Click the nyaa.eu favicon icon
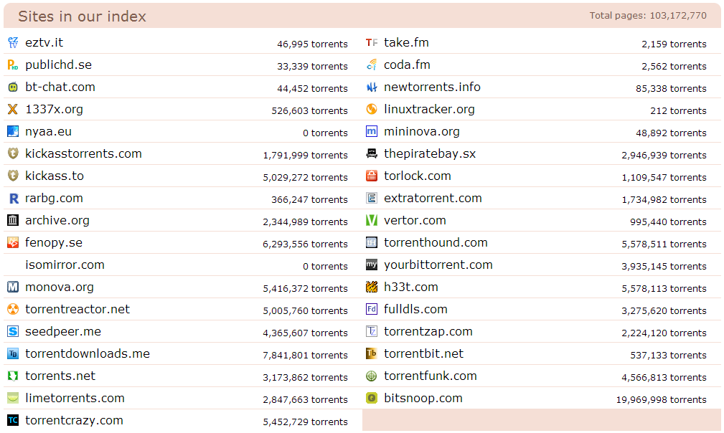The height and width of the screenshot is (433, 724). [13, 131]
